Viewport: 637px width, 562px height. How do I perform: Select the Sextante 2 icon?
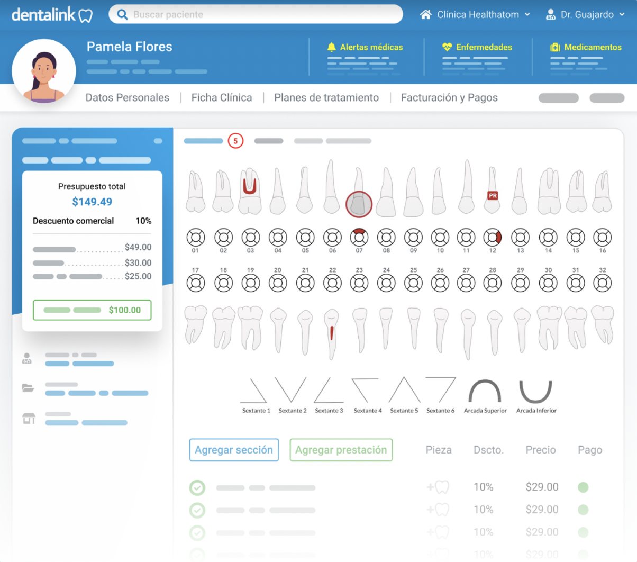coord(291,391)
